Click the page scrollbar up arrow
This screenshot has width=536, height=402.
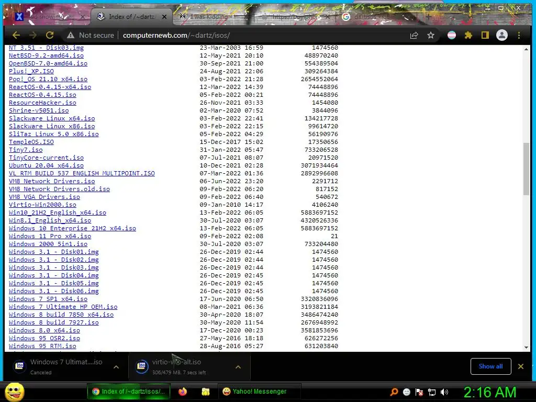[x=526, y=49]
